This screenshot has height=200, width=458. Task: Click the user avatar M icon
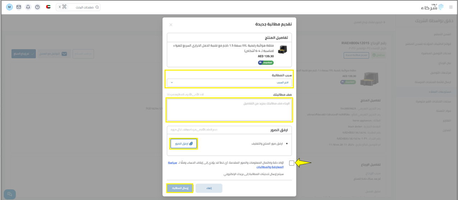click(x=9, y=7)
